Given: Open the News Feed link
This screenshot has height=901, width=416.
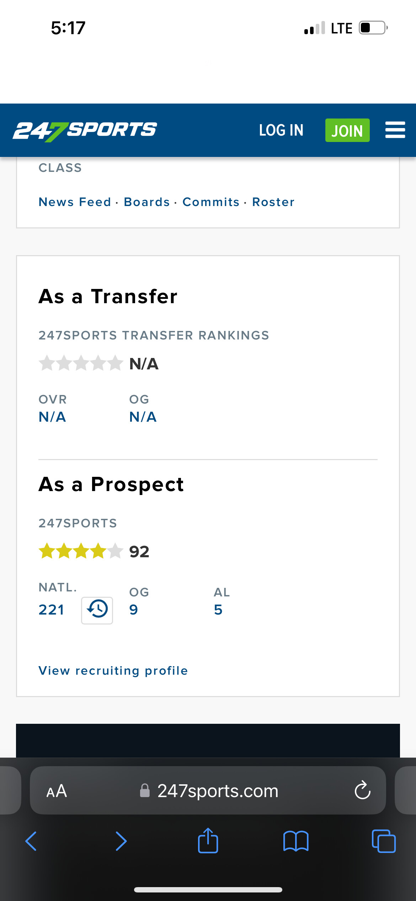Looking at the screenshot, I should pyautogui.click(x=75, y=202).
